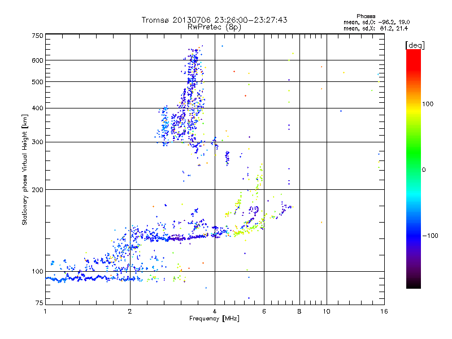Click the x-axis '2' tick label
Viewport: 452px width, 339px height.
point(130,311)
